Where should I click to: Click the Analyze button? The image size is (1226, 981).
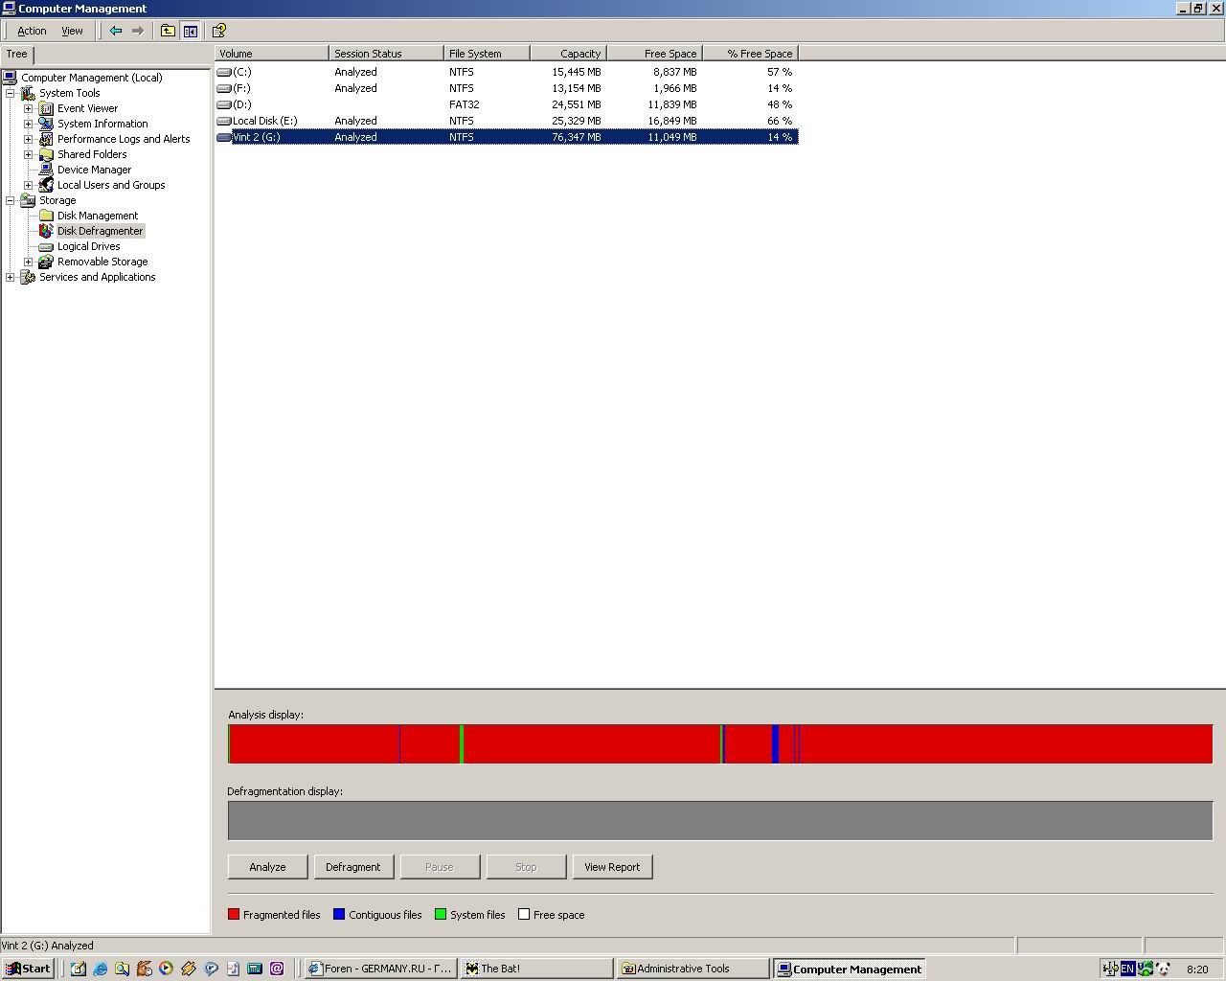(268, 867)
